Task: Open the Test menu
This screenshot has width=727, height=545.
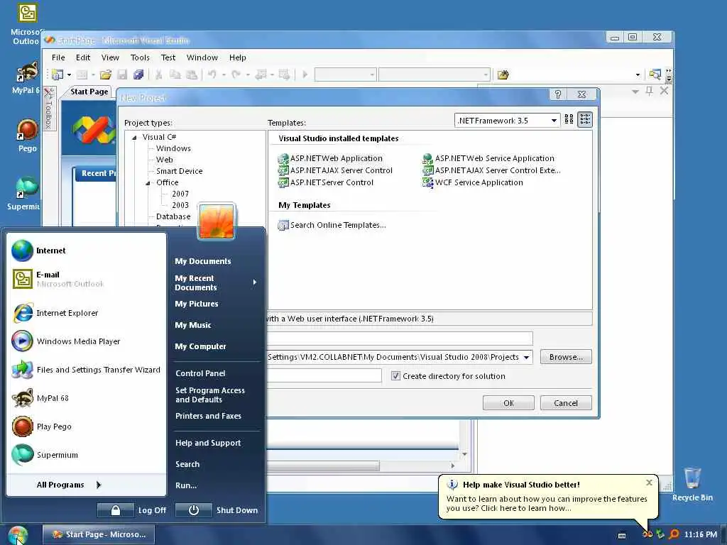Action: (x=168, y=57)
